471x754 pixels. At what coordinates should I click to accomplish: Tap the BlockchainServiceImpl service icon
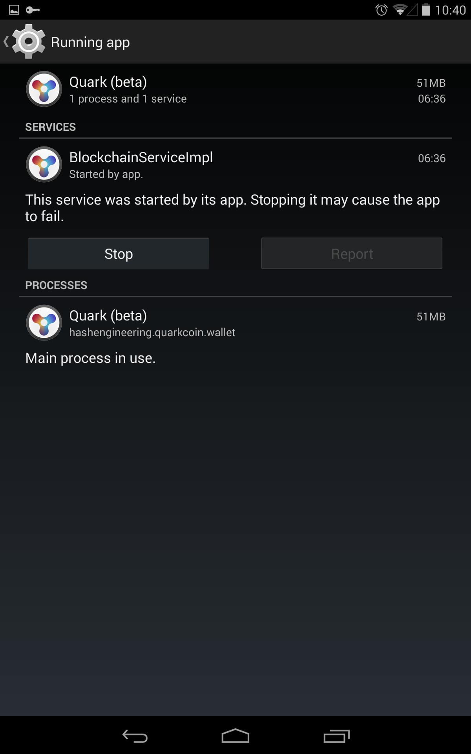pyautogui.click(x=44, y=165)
